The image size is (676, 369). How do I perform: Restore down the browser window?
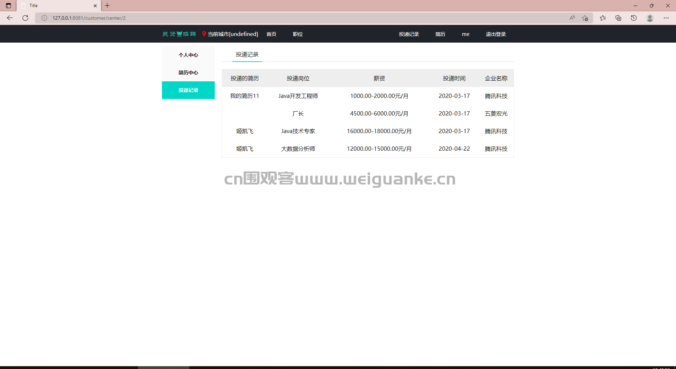point(652,6)
